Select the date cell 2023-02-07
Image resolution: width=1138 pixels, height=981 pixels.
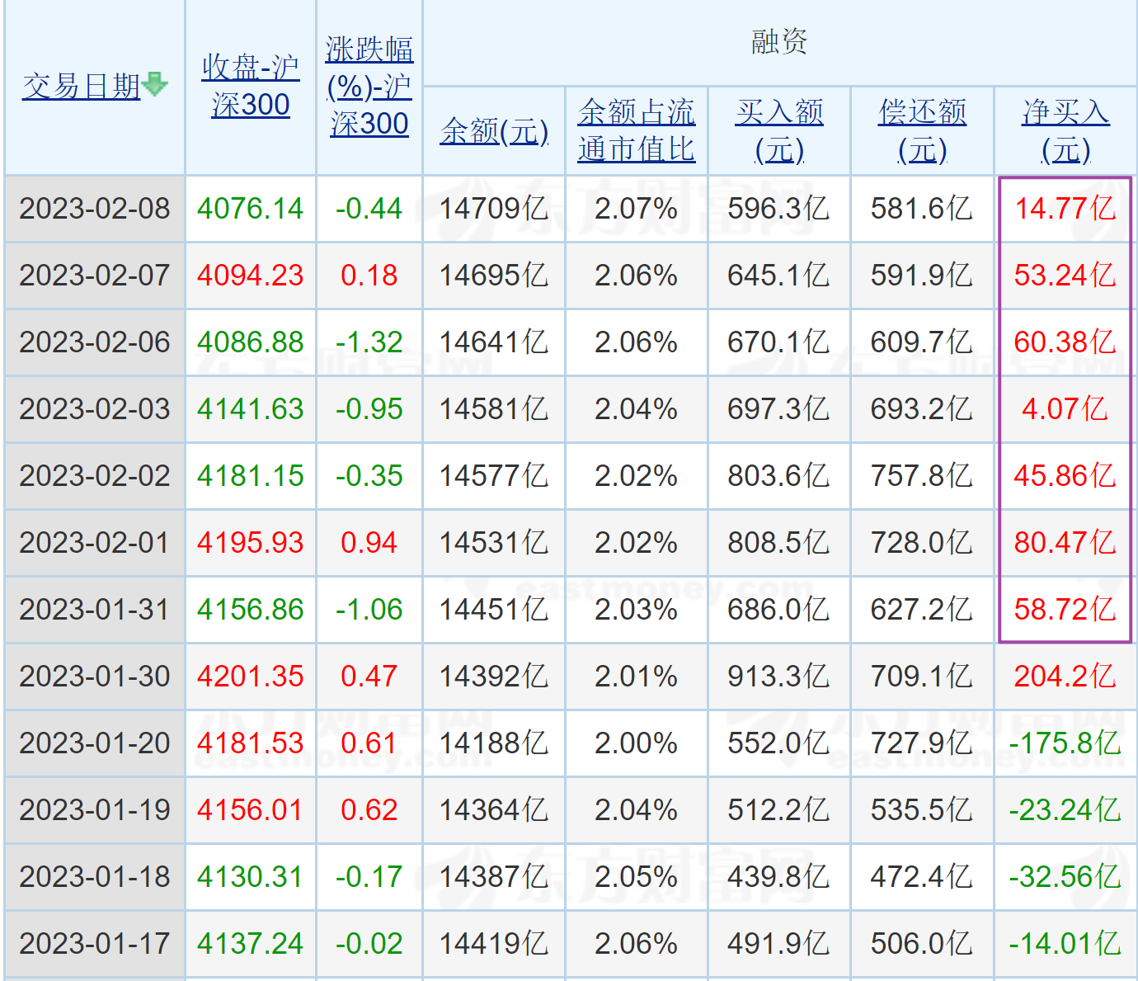[95, 276]
